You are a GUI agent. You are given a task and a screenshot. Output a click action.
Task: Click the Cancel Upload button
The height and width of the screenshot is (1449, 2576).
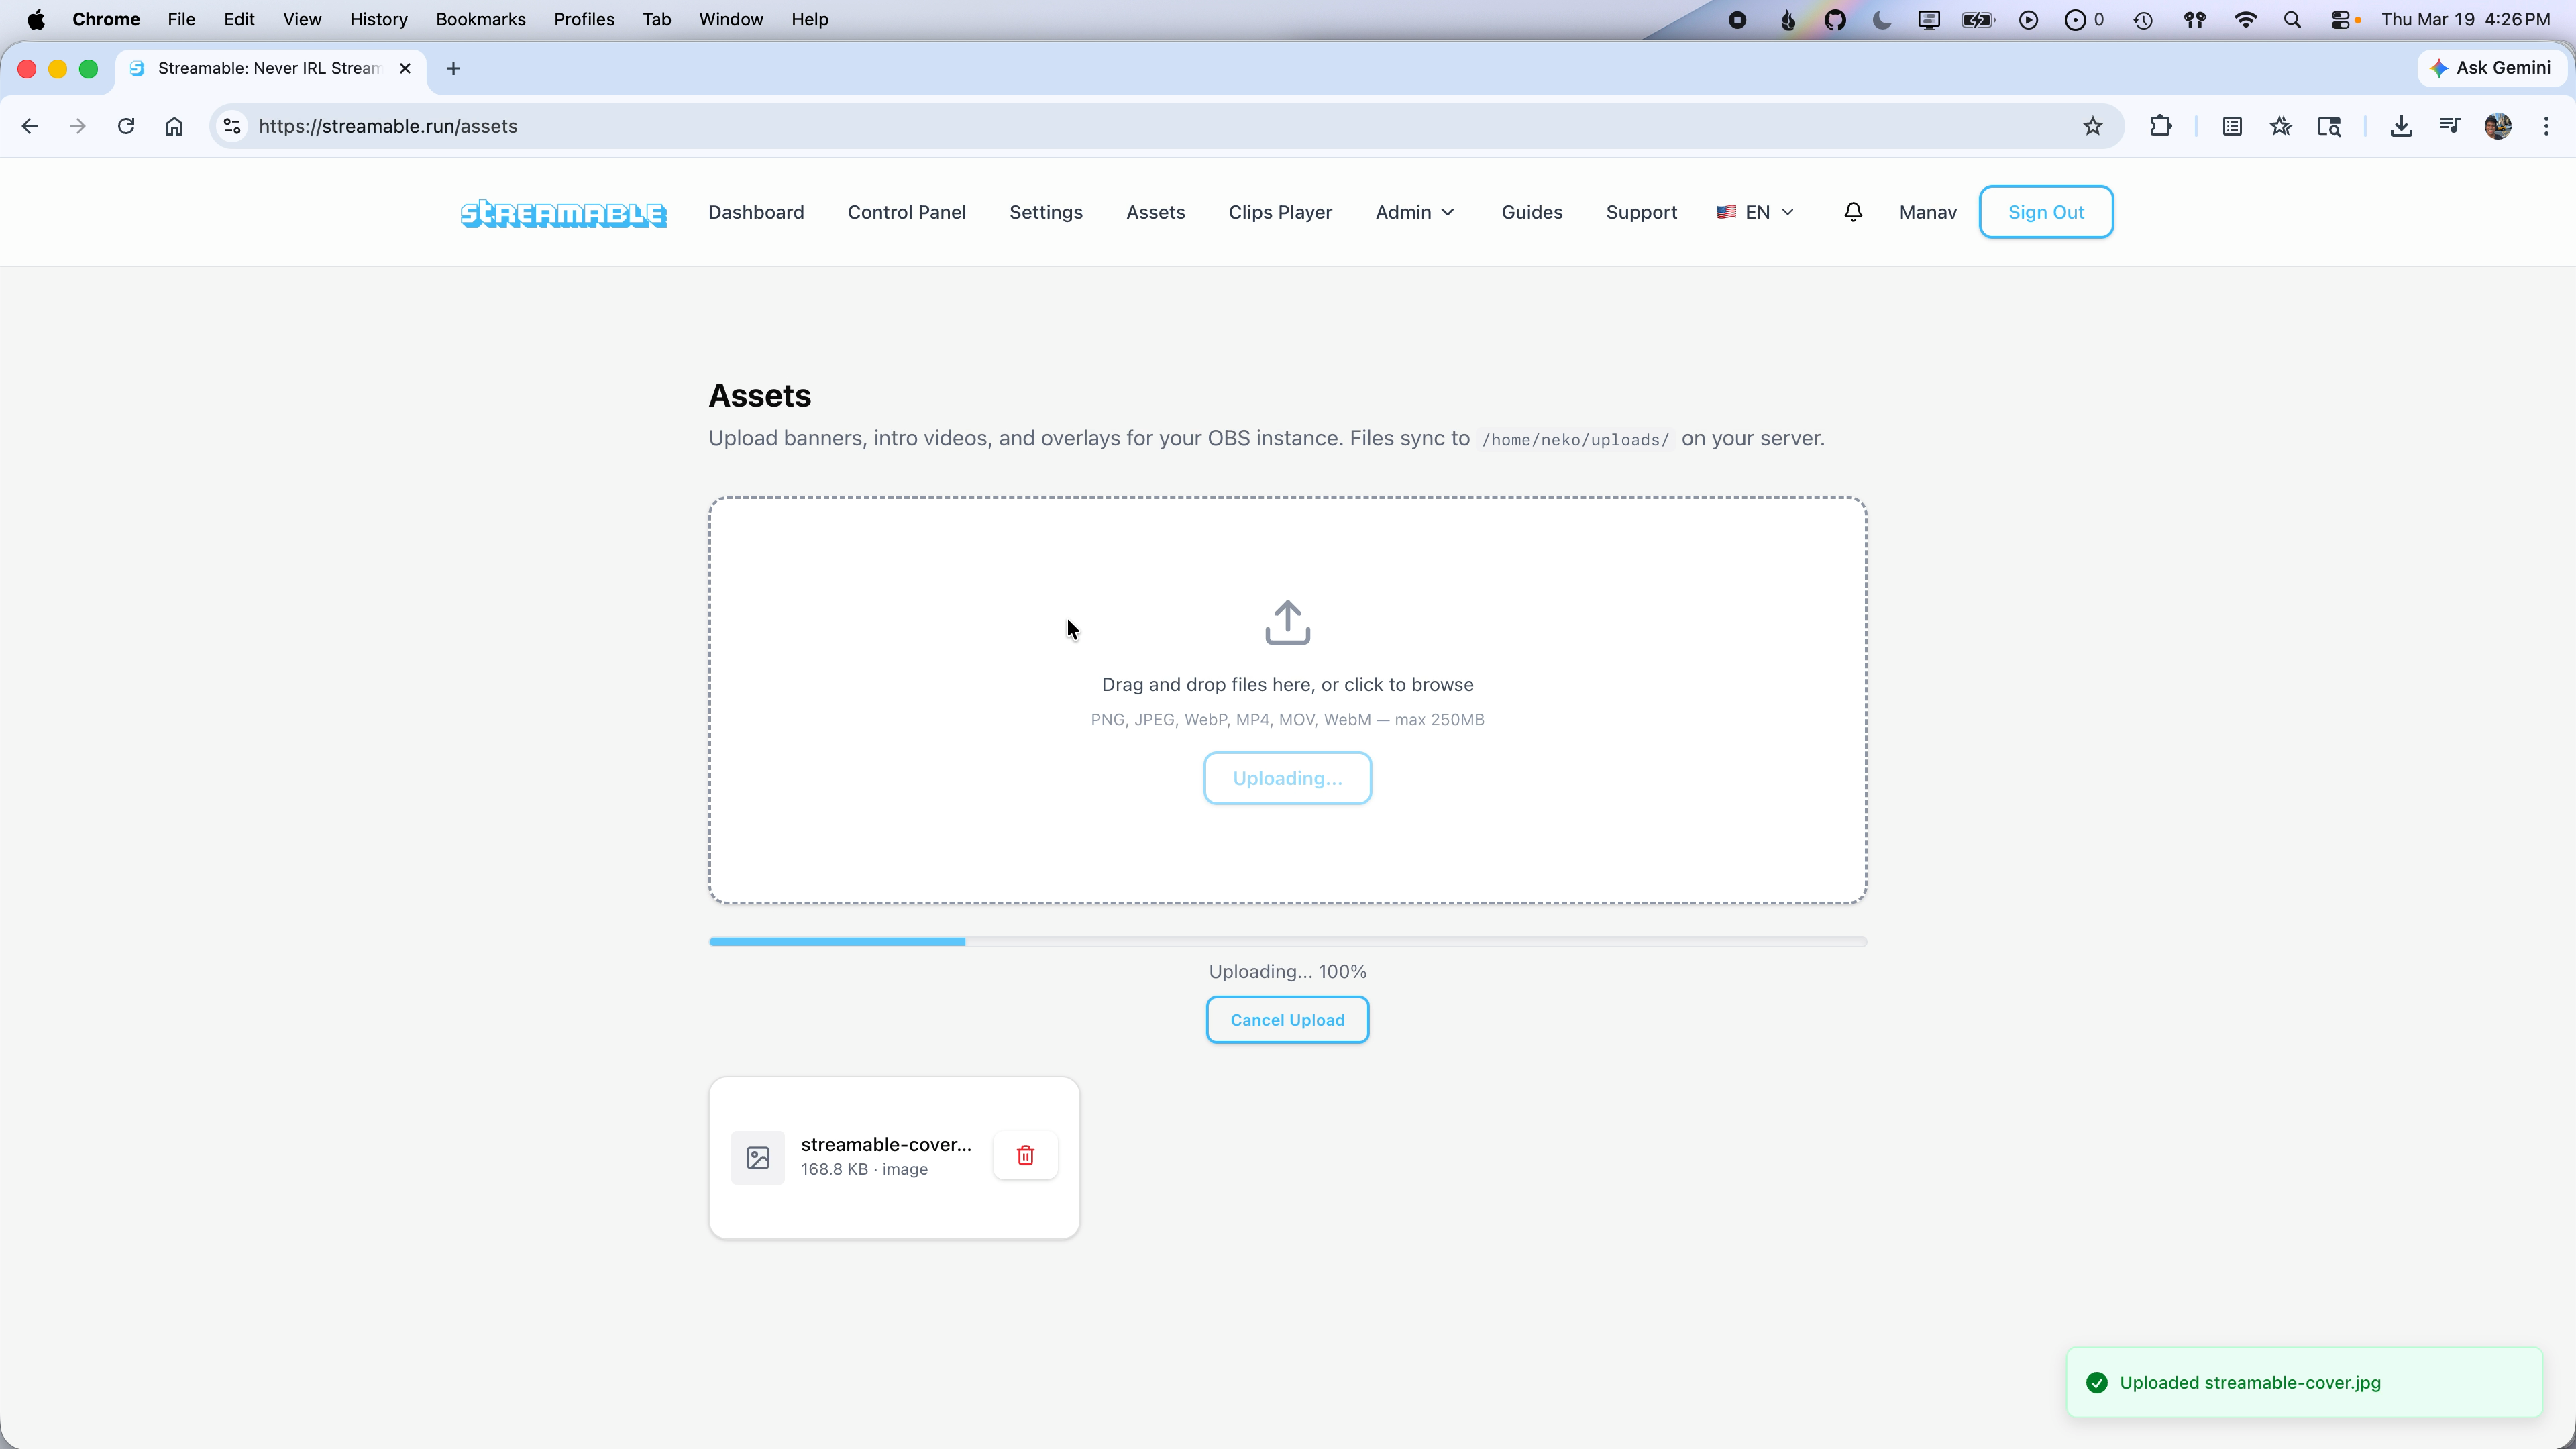tap(1287, 1020)
